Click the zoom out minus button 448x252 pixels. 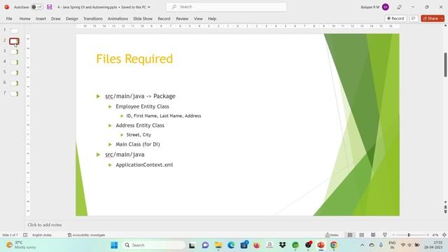(x=393, y=235)
